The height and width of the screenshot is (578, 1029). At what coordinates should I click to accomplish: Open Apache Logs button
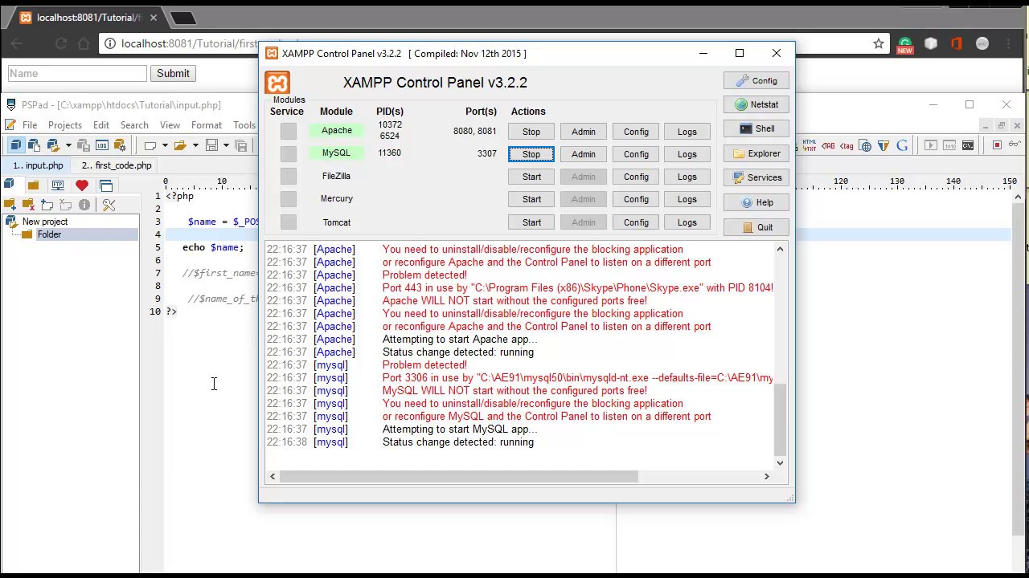(687, 132)
